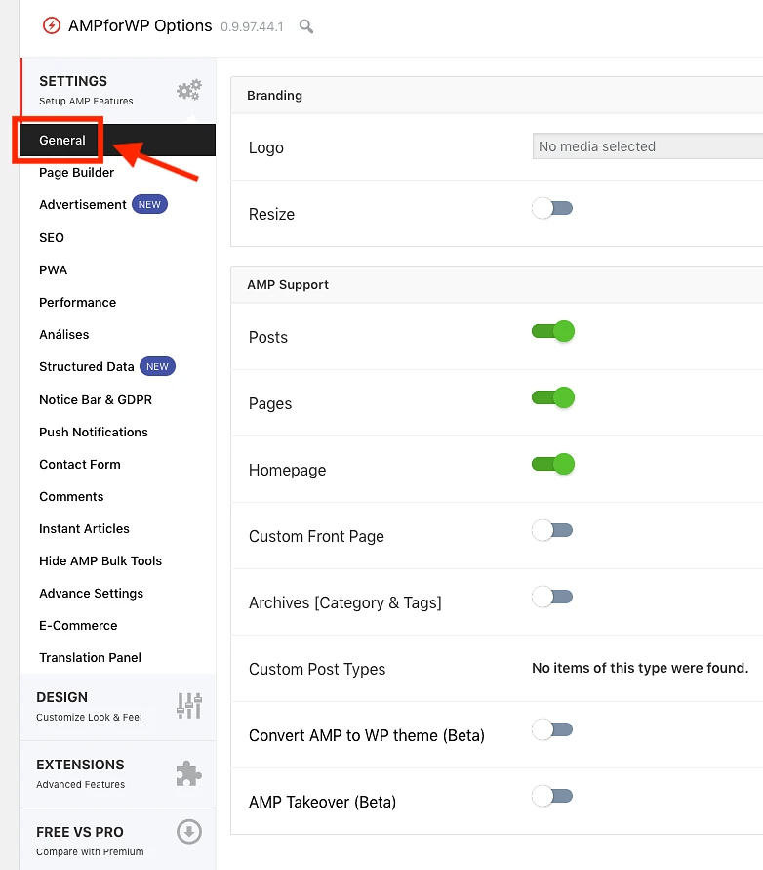Click 'Setup AMP Features' subtitle

(86, 101)
